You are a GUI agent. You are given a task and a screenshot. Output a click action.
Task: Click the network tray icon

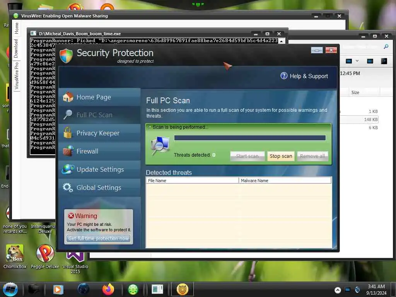point(348,290)
